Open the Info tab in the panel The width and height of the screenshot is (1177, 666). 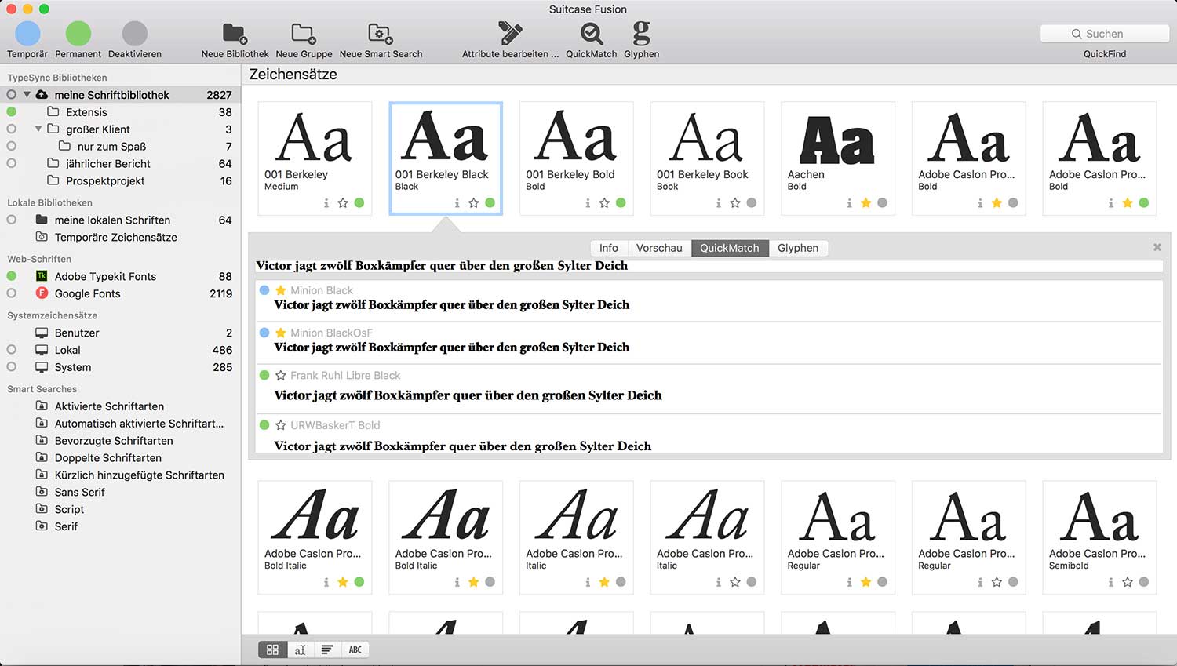coord(608,248)
